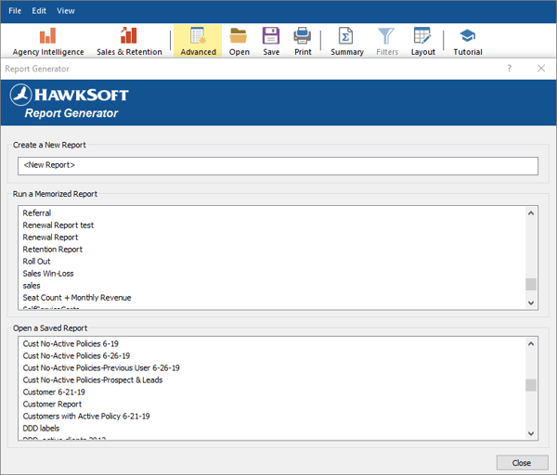Close the Report Generator panel with X
557x475 pixels.
click(x=541, y=68)
